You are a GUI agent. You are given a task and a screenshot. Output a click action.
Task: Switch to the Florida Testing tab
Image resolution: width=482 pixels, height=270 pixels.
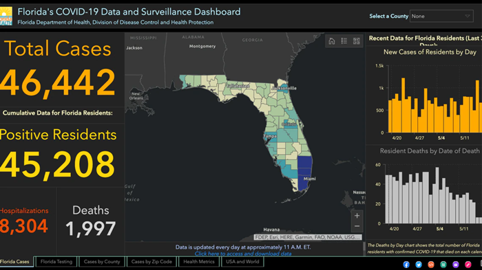pyautogui.click(x=56, y=262)
